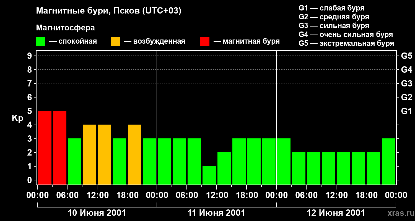
Task: Click the Kp axis value 0
Action: (x=30, y=180)
